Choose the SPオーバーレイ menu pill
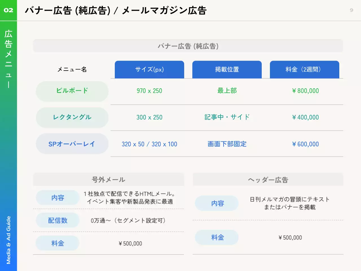The height and width of the screenshot is (271, 361). click(x=72, y=144)
